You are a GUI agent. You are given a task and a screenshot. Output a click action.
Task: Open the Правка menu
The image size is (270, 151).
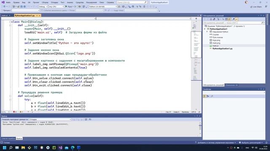click(x=16, y=3)
